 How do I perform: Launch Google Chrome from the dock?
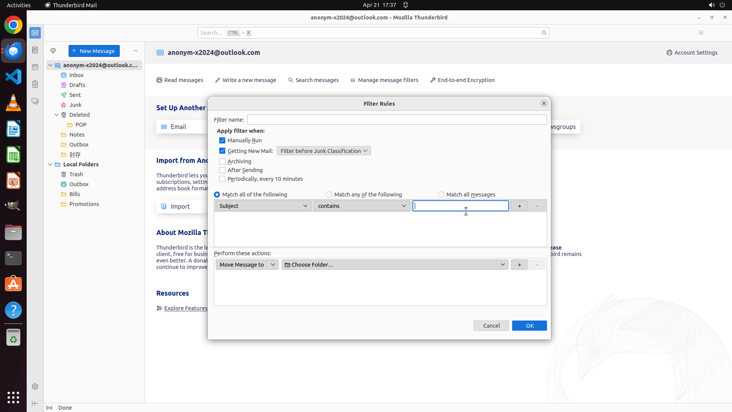tap(13, 25)
